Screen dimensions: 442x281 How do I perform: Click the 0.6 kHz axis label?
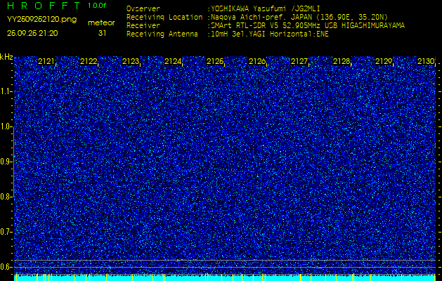pos(6,267)
